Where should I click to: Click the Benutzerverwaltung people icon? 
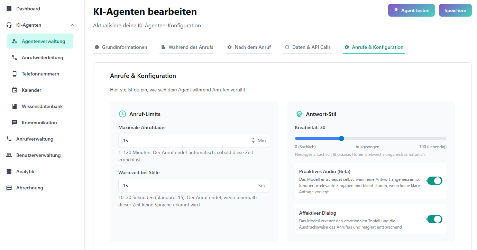point(9,155)
